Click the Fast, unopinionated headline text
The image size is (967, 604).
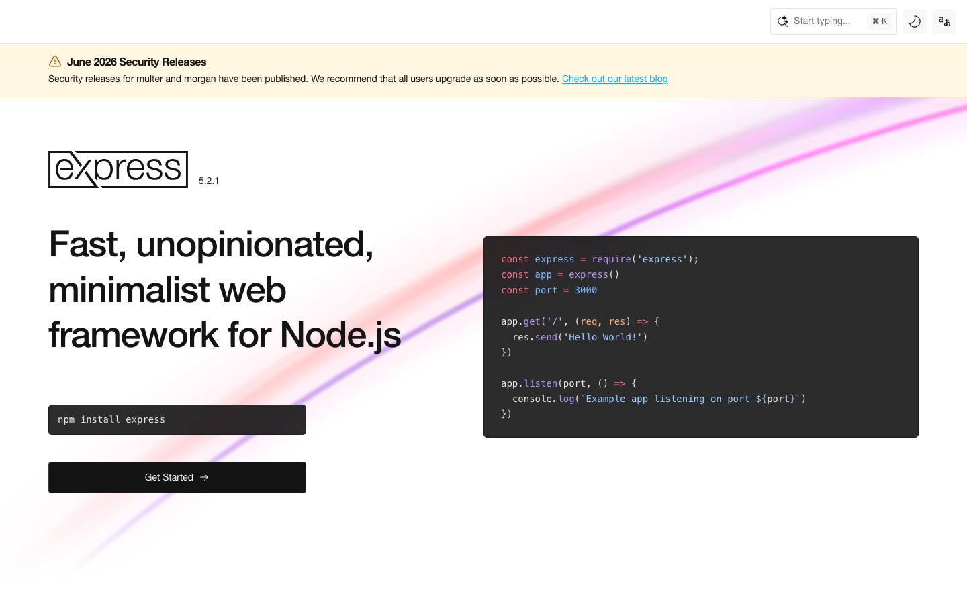tap(225, 289)
